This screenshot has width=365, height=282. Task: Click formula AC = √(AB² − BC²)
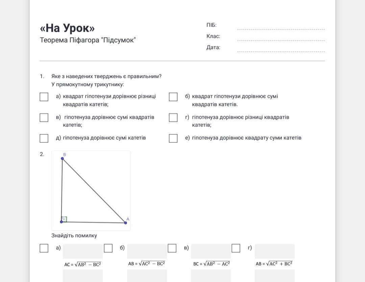pyautogui.click(x=83, y=264)
